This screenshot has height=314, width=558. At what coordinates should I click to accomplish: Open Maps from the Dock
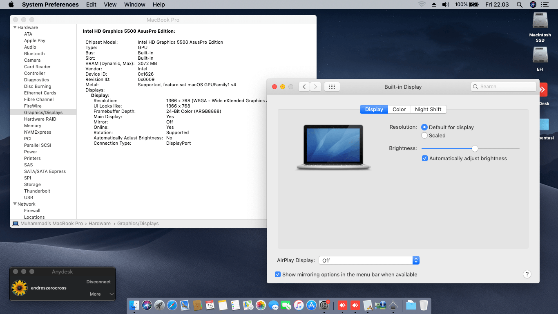point(248,305)
